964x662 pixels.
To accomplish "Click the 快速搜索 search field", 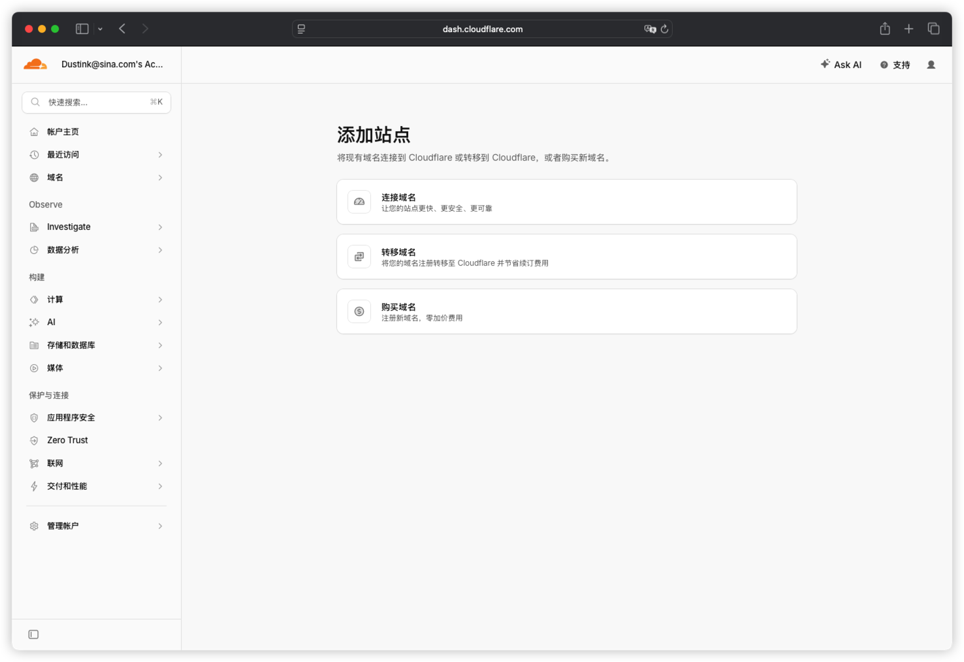I will [97, 102].
